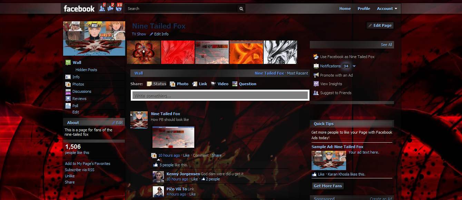The width and height of the screenshot is (462, 200).
Task: Click Poll icon in left sidebar
Action: (x=68, y=106)
